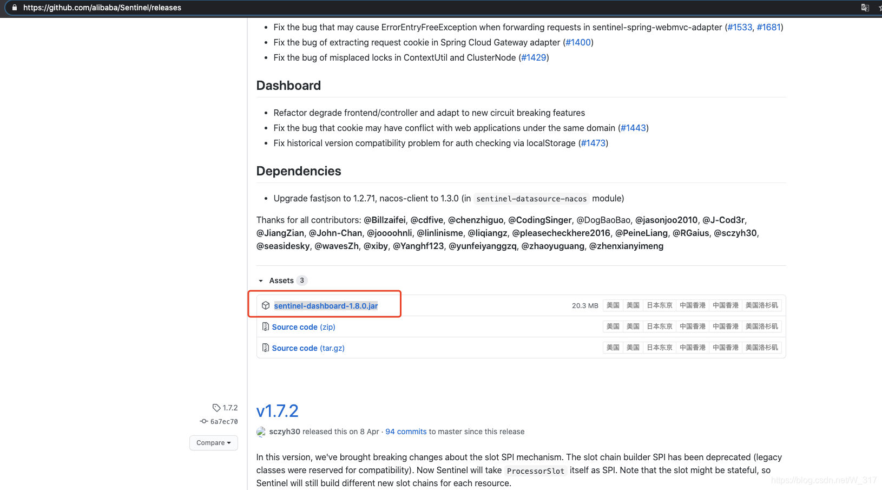Open @xiby contributor mention
Screen dimensions: 882x490
(x=376, y=246)
